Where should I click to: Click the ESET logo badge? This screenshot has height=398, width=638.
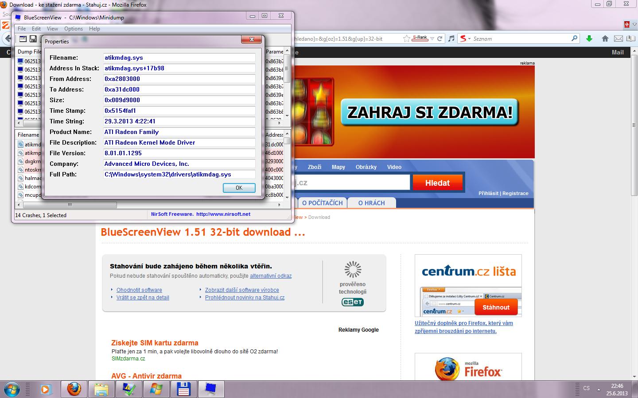point(353,302)
